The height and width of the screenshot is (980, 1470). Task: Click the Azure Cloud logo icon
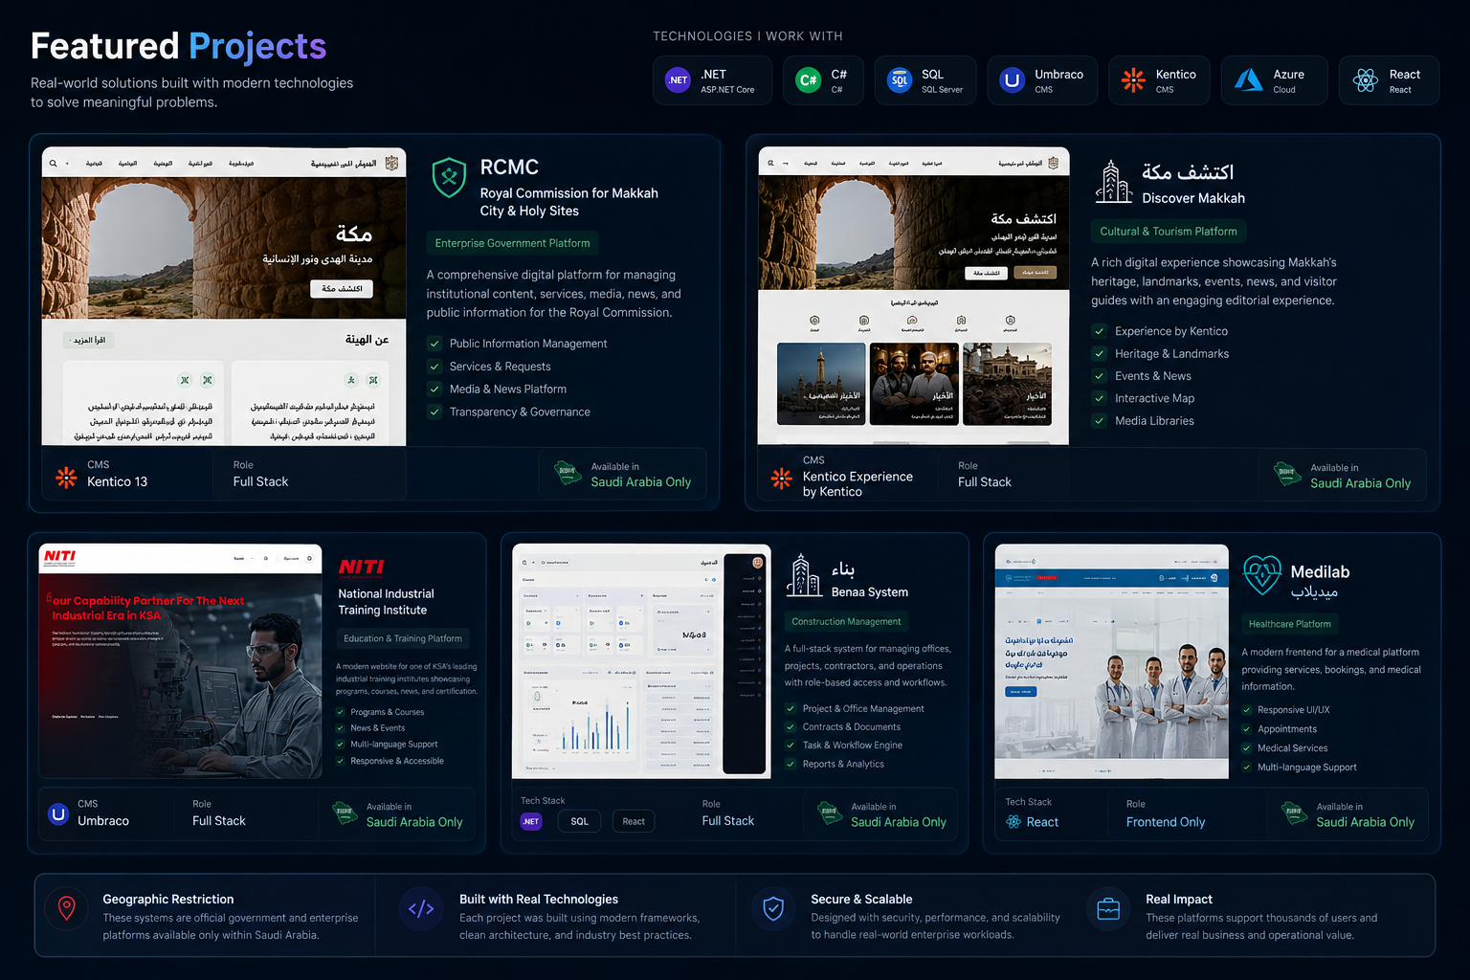pos(1248,80)
